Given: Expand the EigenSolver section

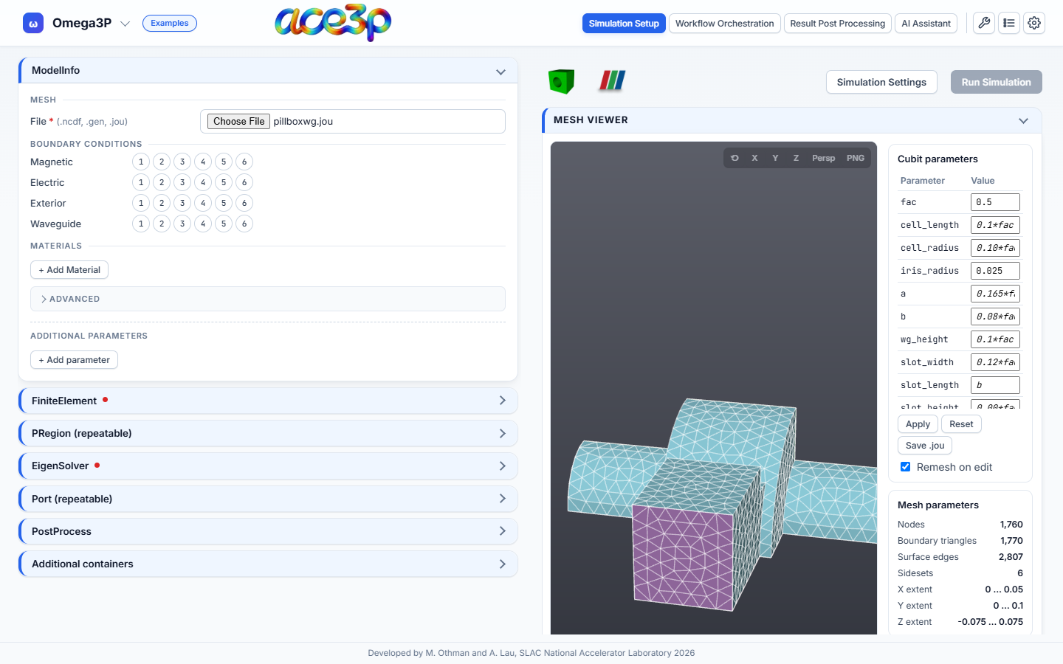Looking at the screenshot, I should pos(269,466).
